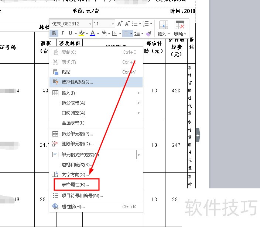Viewport: 260px width, 227px height.
Task: Click the copy icon beside 复制(C)
Action: tap(55, 52)
